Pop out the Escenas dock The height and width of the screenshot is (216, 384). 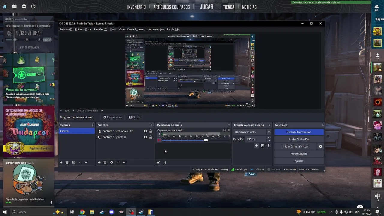pos(93,125)
